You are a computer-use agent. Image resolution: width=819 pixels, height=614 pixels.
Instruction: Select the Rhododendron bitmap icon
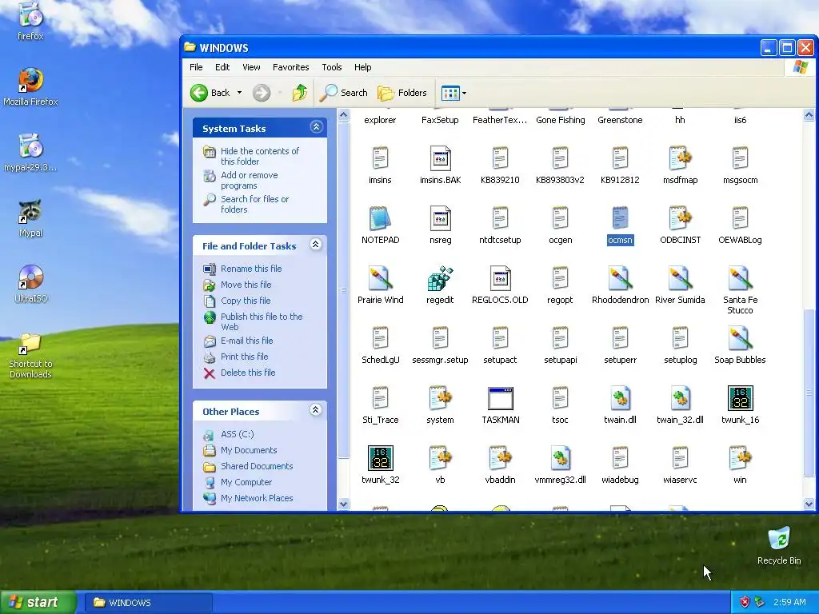[620, 278]
